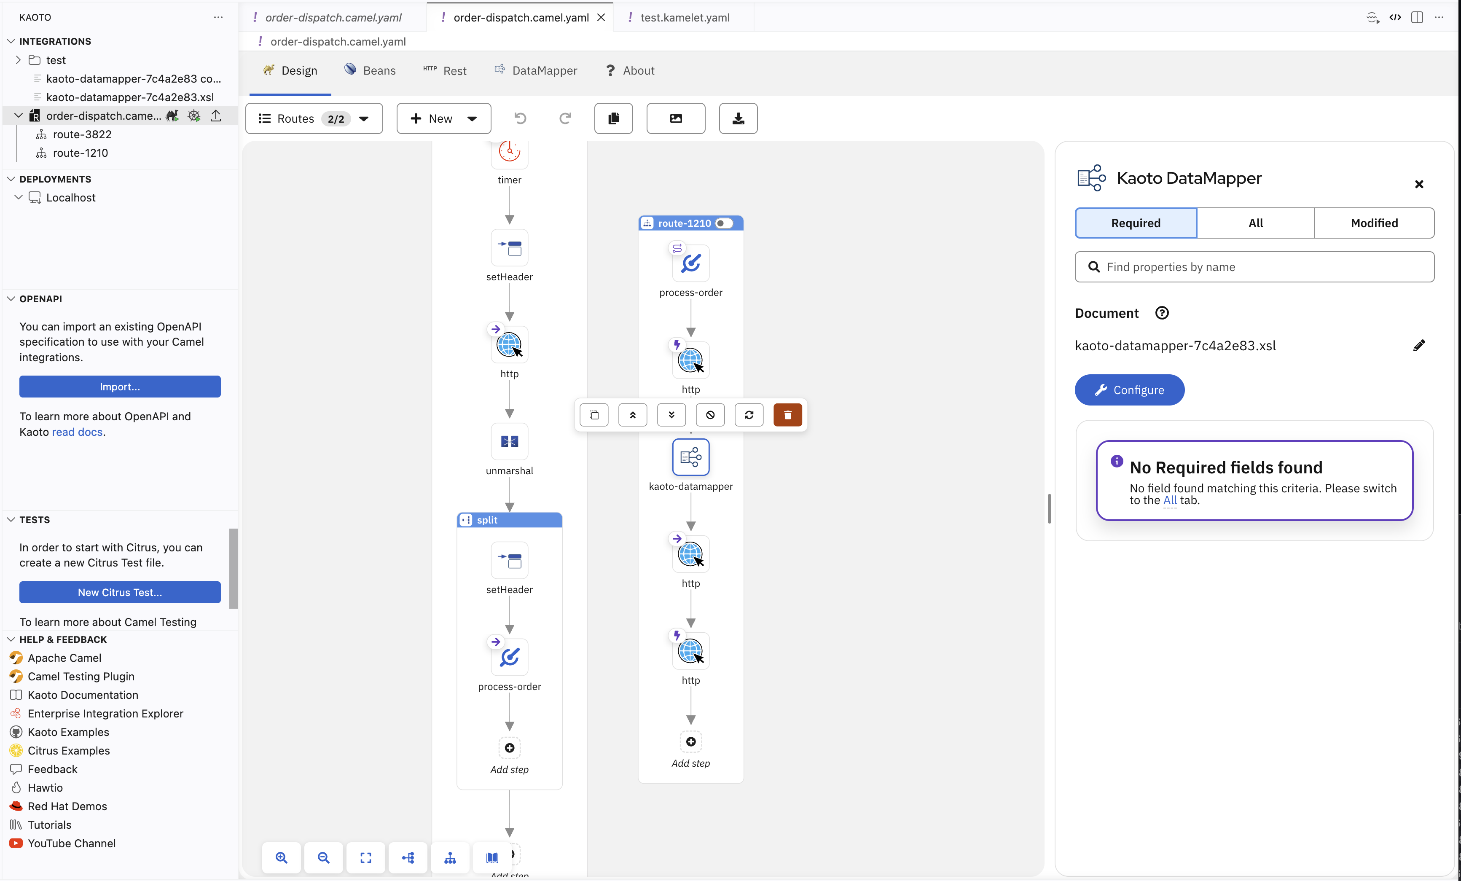Click the copy to clipboard toolbar icon
The image size is (1461, 881).
pyautogui.click(x=614, y=118)
